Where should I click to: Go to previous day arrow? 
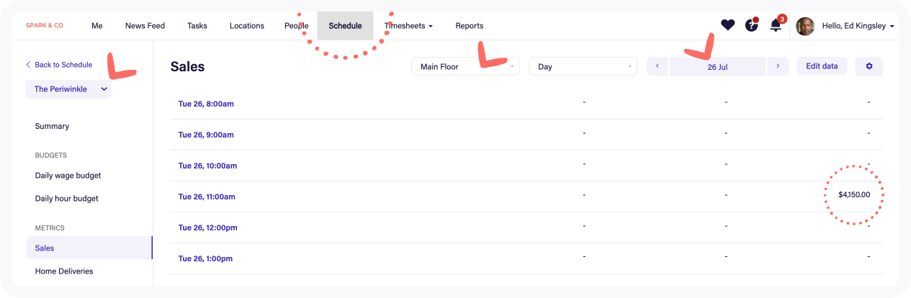point(658,66)
